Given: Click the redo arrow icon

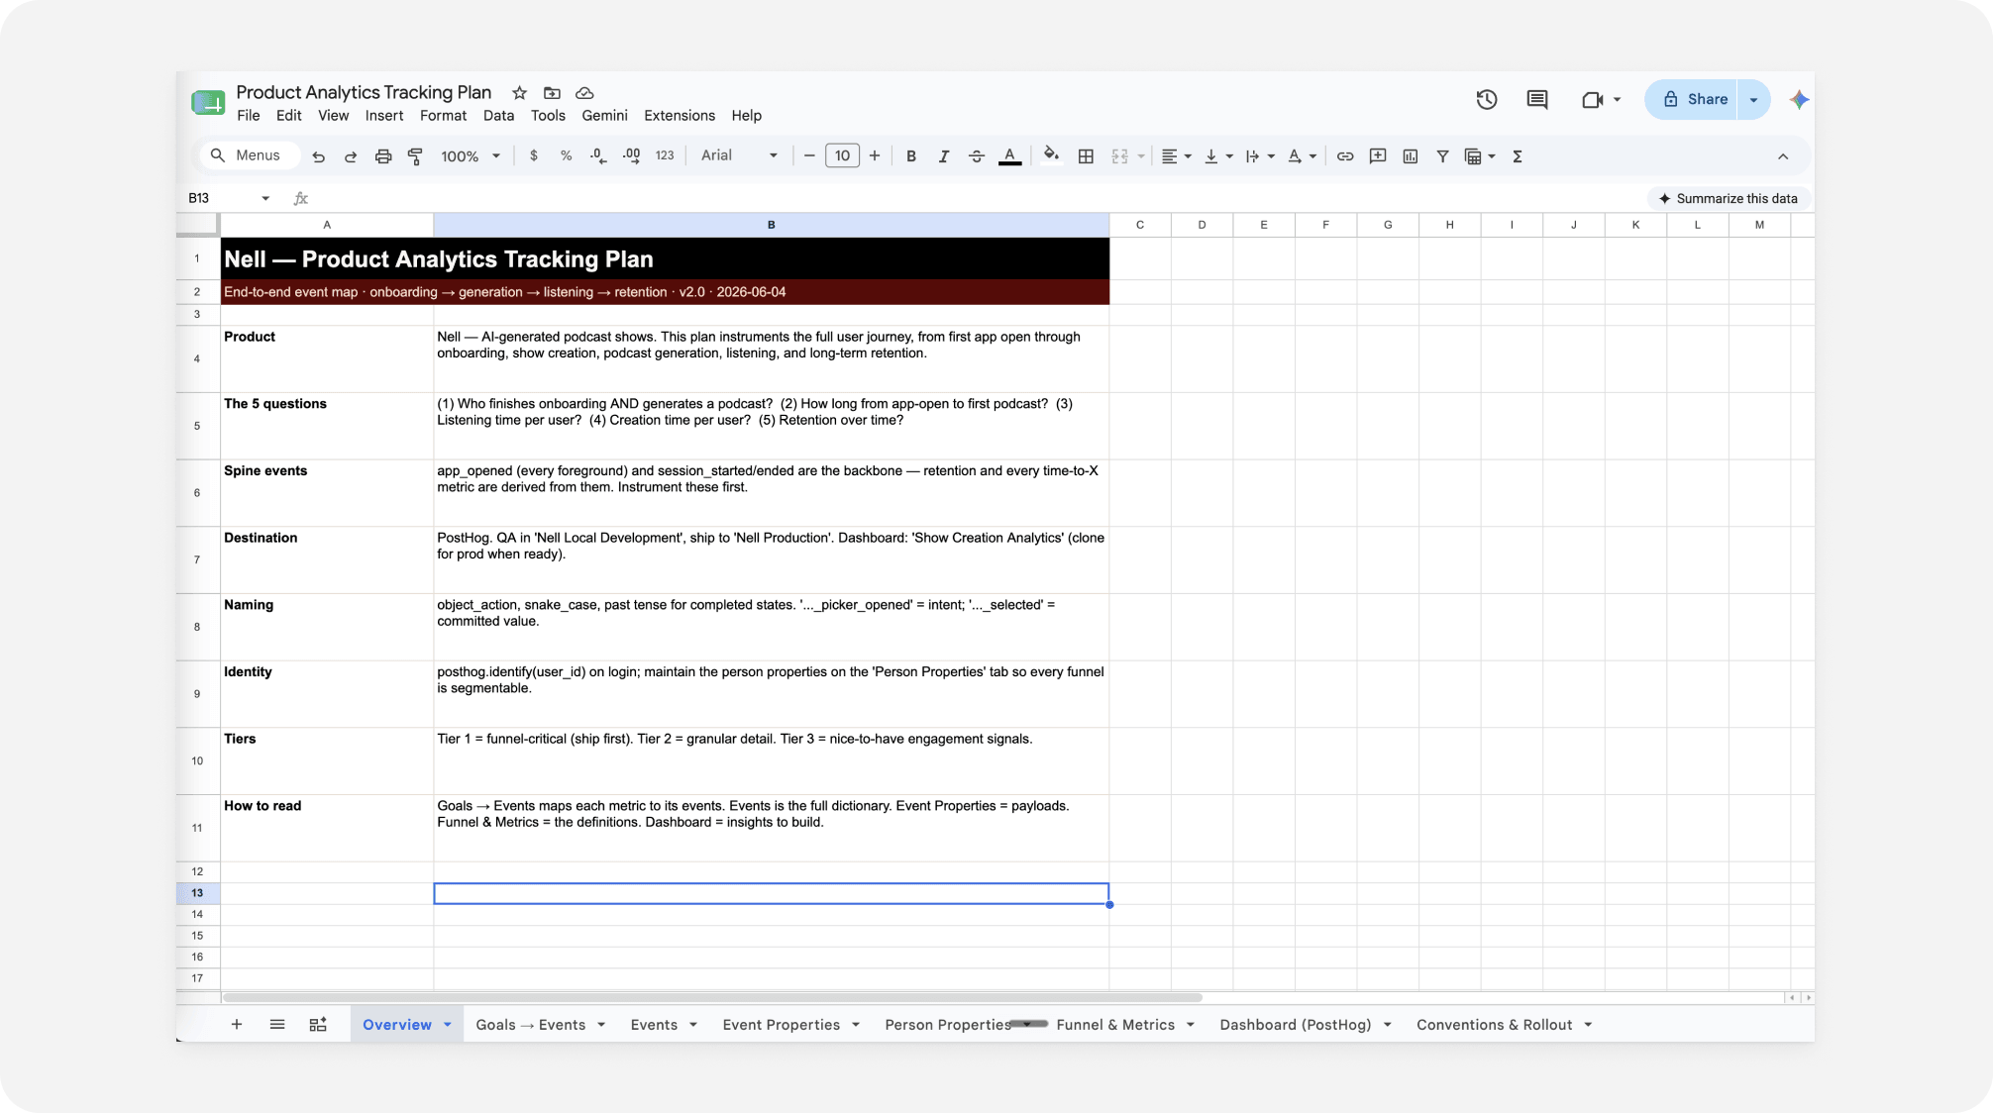Looking at the screenshot, I should (351, 156).
